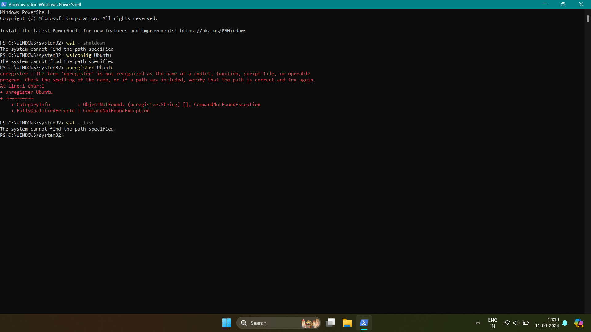Click the aka.ms/PSWindows link text

click(x=213, y=31)
